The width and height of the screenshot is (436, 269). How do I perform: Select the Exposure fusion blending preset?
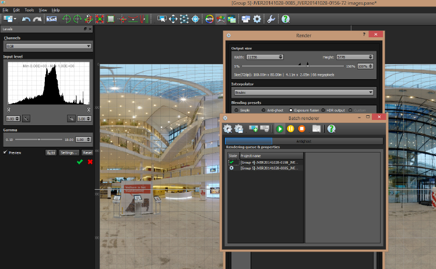(291, 110)
